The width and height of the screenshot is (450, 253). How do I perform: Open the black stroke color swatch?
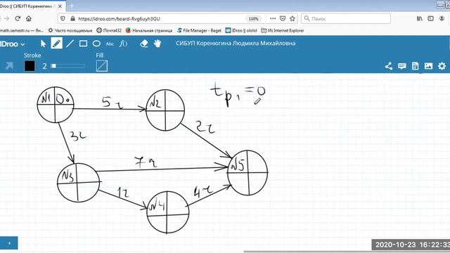click(x=30, y=66)
